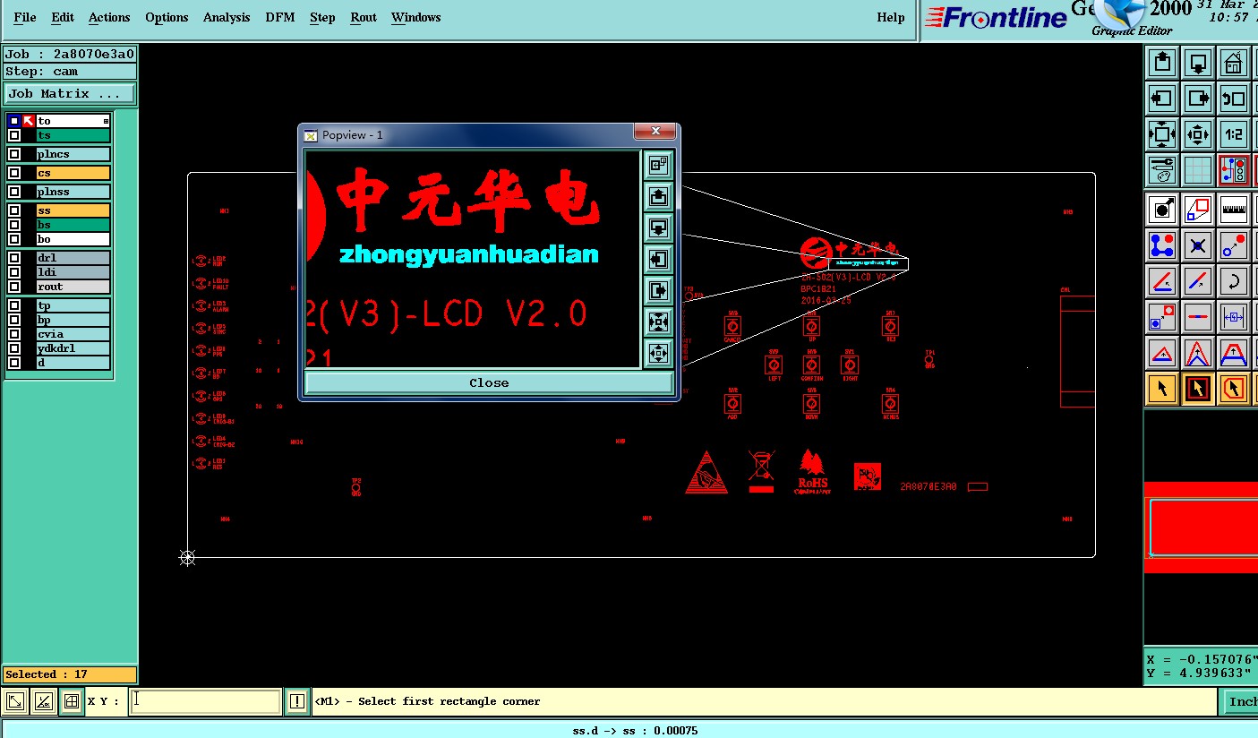Choose the polygon arrow select mode
The image size is (1258, 738).
click(1234, 389)
